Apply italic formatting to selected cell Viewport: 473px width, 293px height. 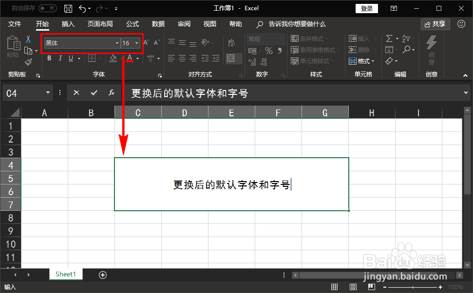coord(59,58)
